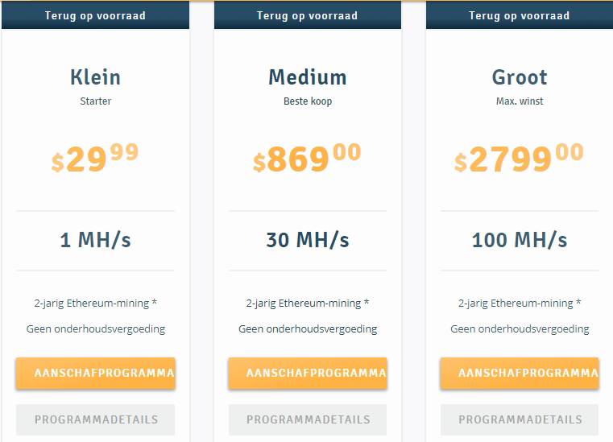
Task: Click the Groot plan heading
Action: [x=520, y=77]
